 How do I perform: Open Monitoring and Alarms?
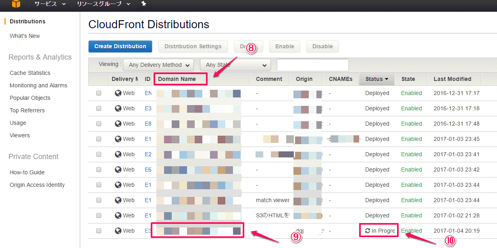point(38,85)
